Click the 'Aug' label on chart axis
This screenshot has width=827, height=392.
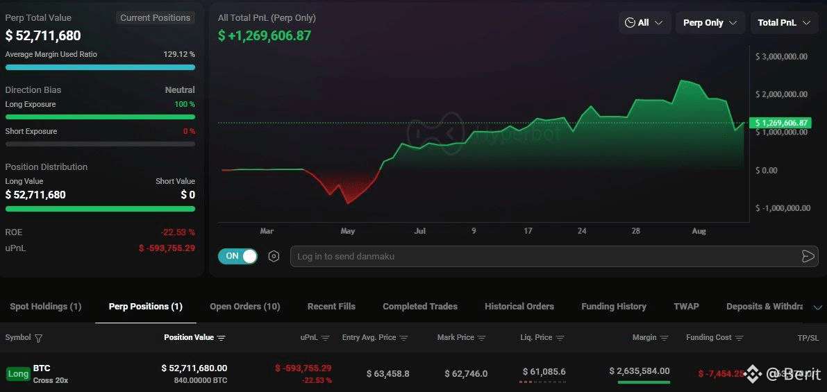tap(699, 231)
